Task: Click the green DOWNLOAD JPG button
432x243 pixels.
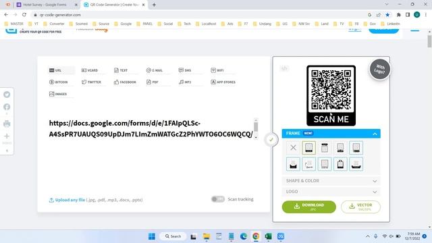Action: (309, 207)
